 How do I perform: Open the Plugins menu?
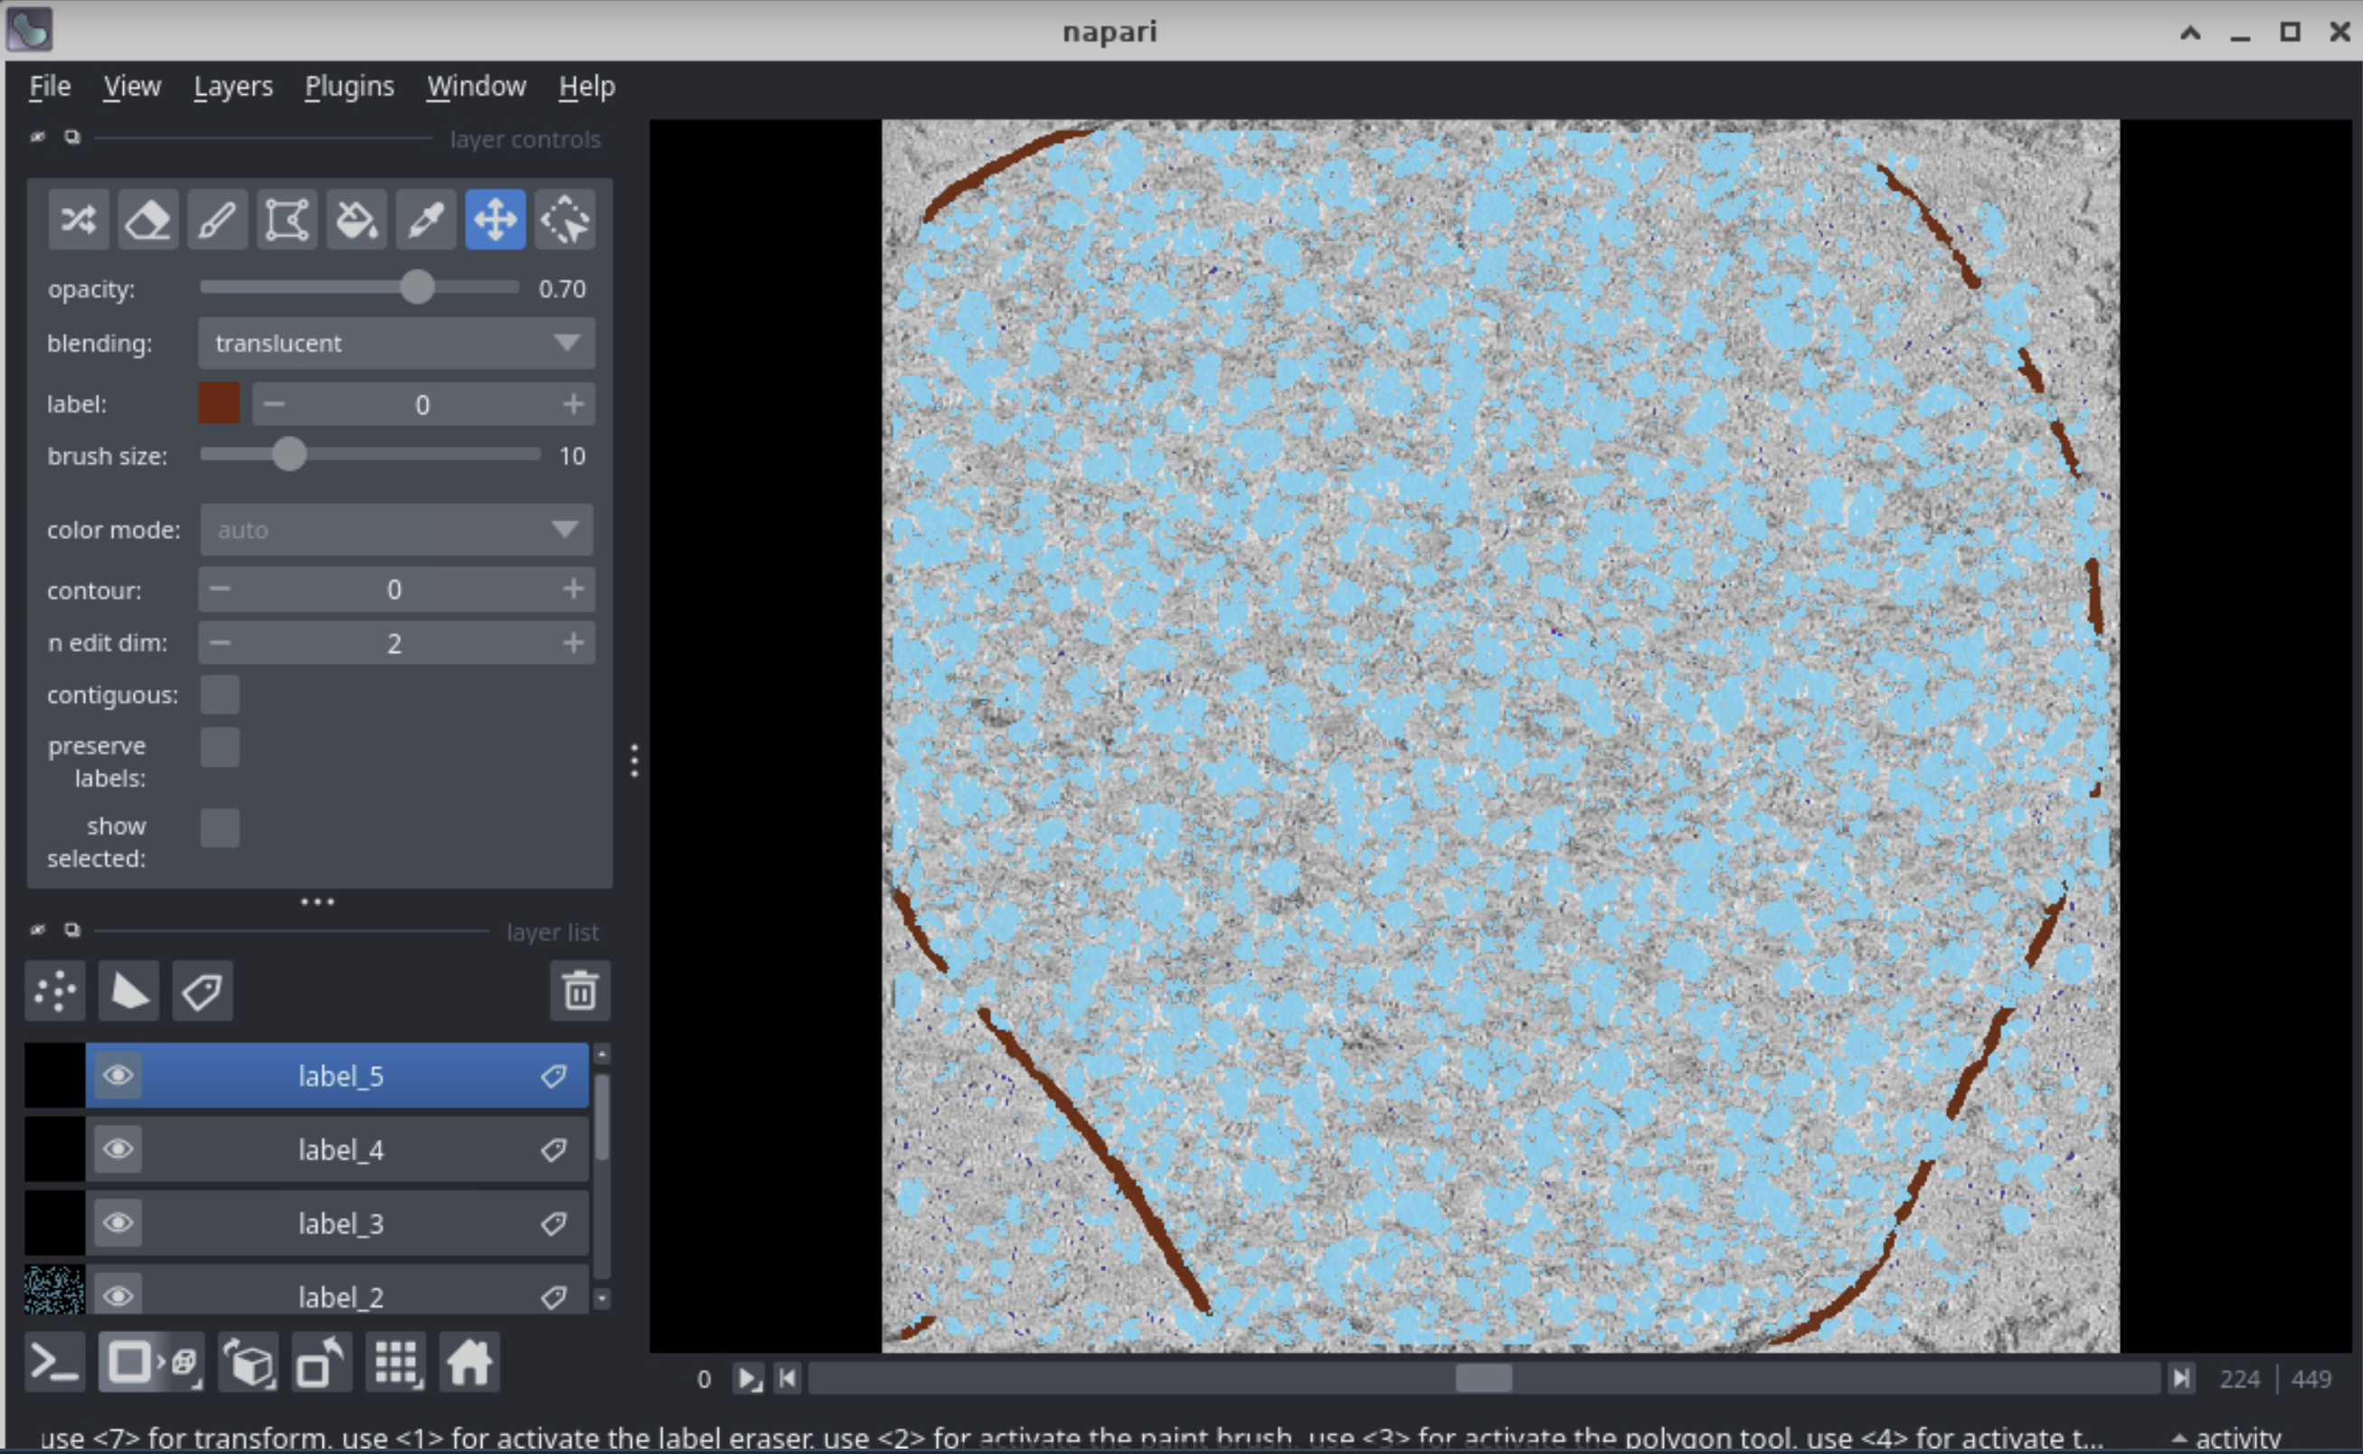click(349, 87)
